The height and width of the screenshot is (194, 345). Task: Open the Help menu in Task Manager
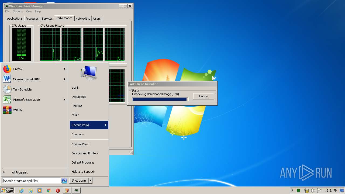click(38, 11)
